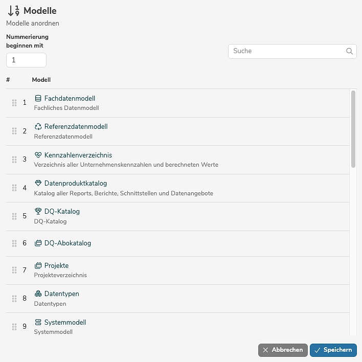The width and height of the screenshot is (362, 362).
Task: Click the icon beside DQ-Abokatalog
Action: (x=38, y=243)
